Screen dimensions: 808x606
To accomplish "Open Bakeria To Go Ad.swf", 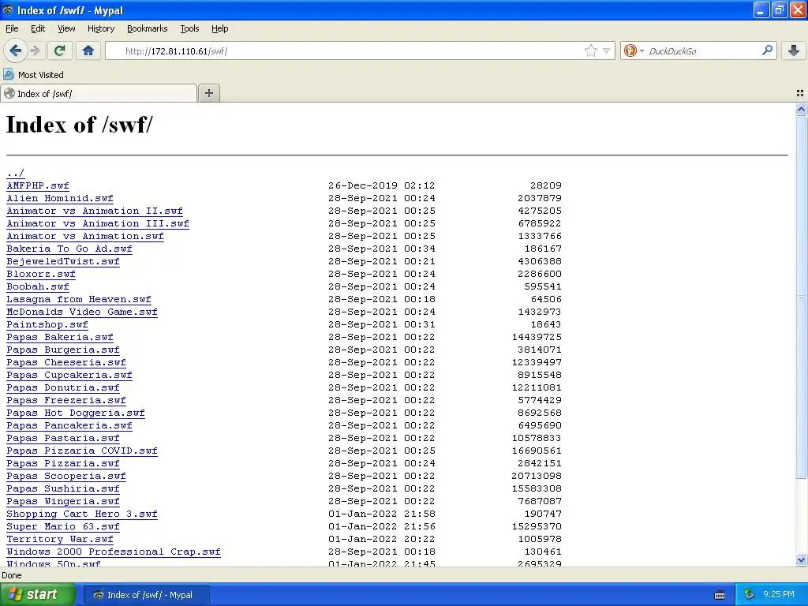I will tap(69, 249).
